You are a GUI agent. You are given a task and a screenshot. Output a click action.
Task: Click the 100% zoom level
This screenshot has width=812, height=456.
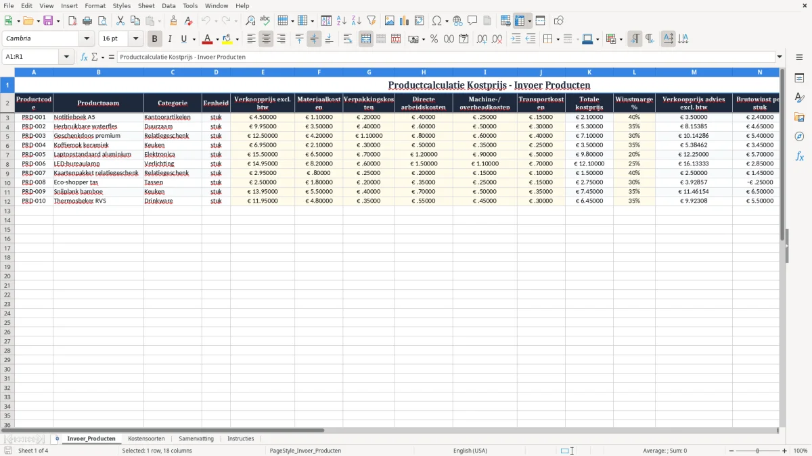[x=800, y=451]
